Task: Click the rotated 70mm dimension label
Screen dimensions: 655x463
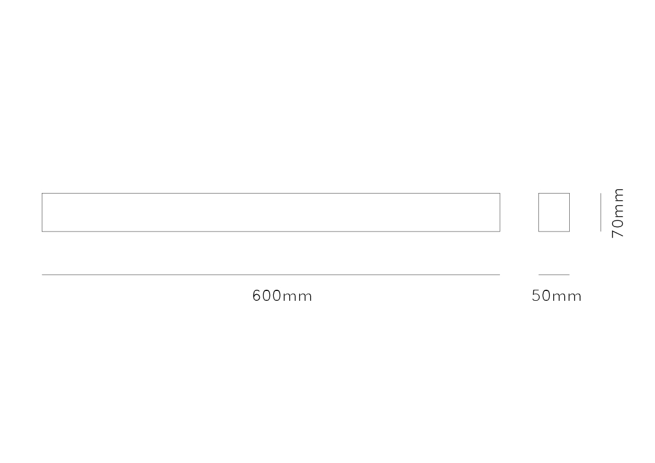Action: (x=618, y=213)
